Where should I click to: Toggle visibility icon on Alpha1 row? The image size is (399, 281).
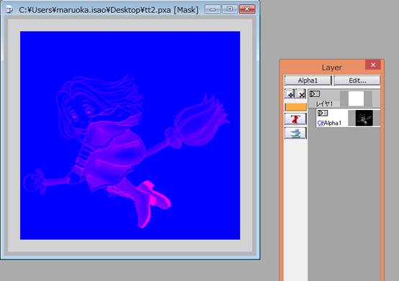323,113
